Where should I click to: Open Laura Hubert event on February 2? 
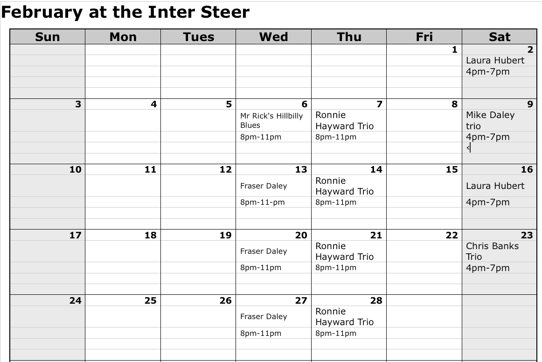click(495, 61)
